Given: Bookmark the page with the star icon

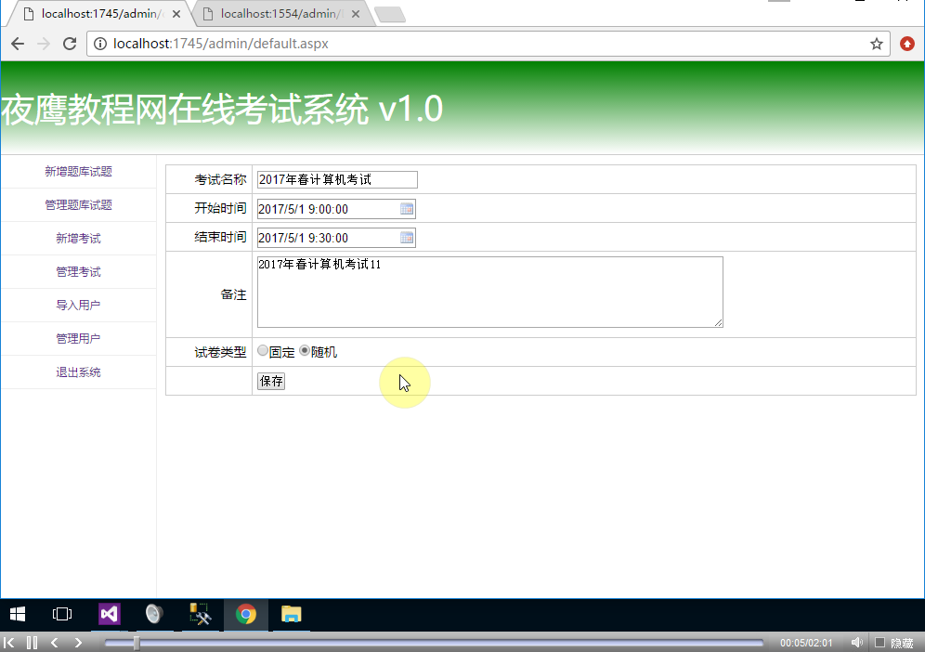Looking at the screenshot, I should 877,43.
